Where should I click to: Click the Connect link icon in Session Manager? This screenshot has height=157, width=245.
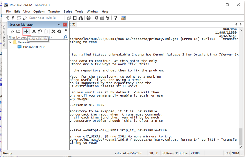(12, 31)
